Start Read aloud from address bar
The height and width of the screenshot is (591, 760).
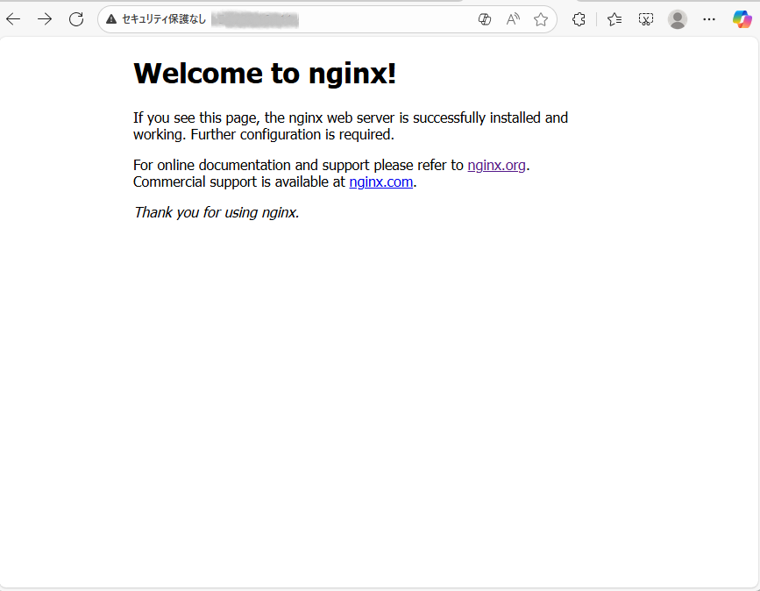point(513,19)
